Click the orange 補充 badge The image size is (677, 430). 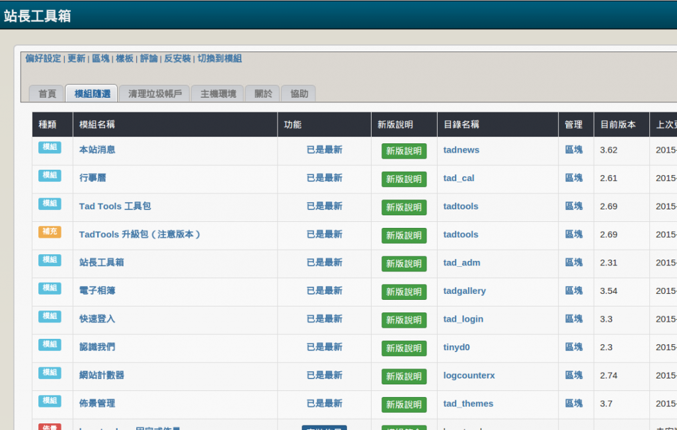click(x=50, y=232)
